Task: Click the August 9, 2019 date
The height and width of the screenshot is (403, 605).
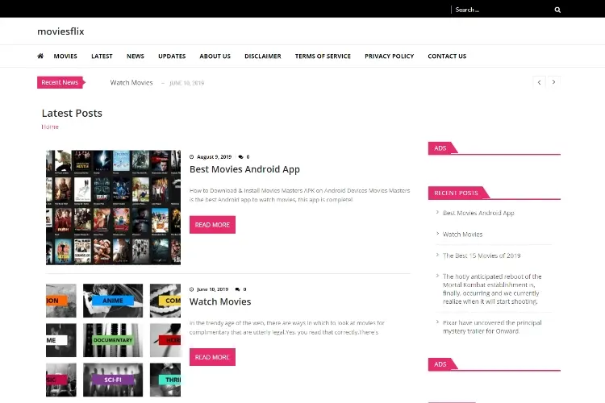Action: [214, 157]
